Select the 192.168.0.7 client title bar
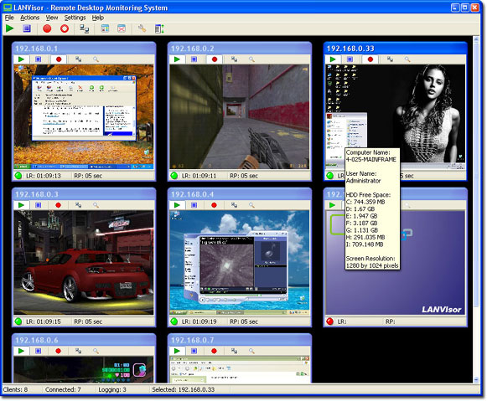The image size is (487, 401). coord(240,340)
